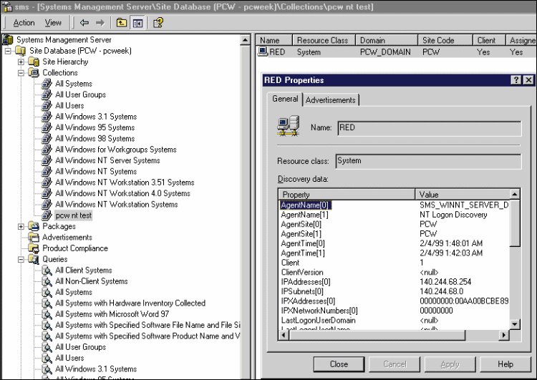
Task: Click the RED computer icon in the results list
Action: (x=263, y=52)
